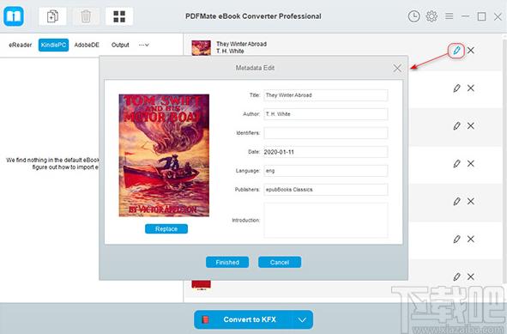Select the KindlePC tab
The height and width of the screenshot is (334, 507).
[x=53, y=45]
